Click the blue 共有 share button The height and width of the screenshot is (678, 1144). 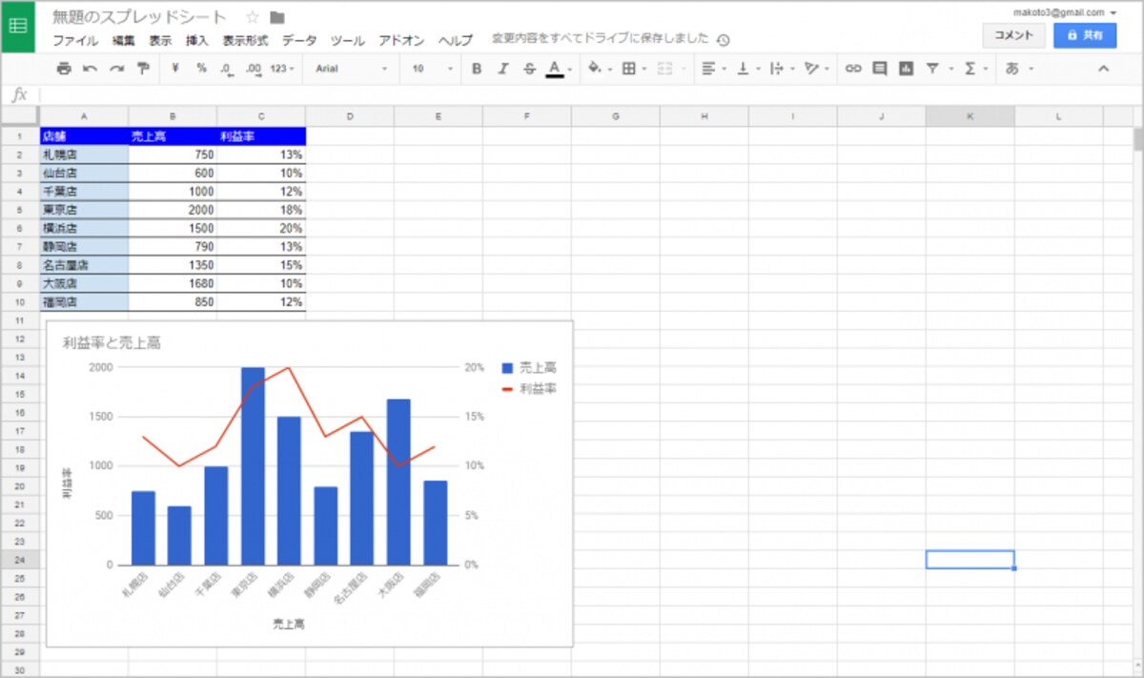coord(1085,34)
